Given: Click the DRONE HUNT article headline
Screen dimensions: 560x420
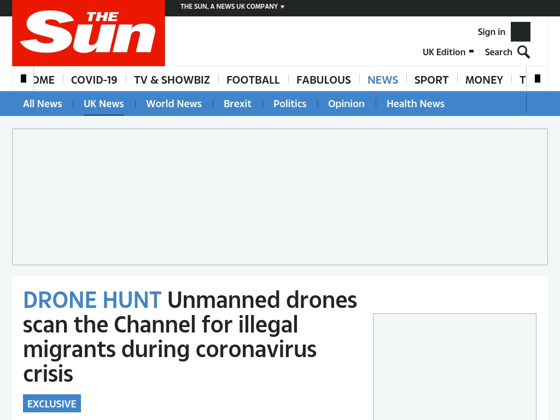Looking at the screenshot, I should coord(190,336).
